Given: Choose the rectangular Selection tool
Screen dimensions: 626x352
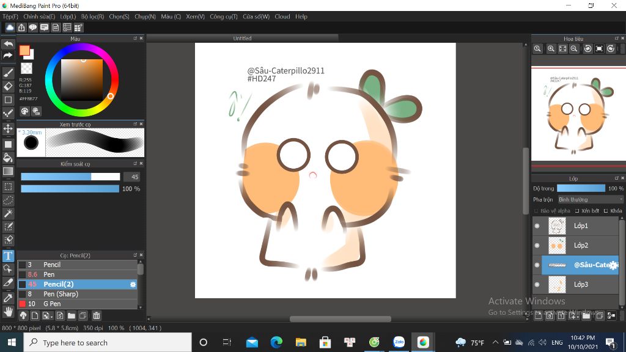Looking at the screenshot, I should point(8,186).
